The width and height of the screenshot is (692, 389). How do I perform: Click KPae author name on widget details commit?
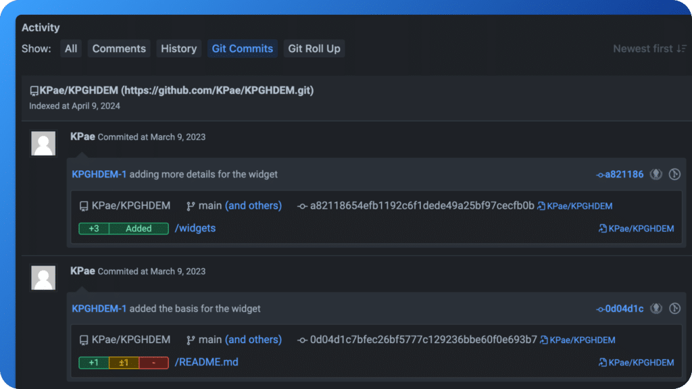click(82, 136)
